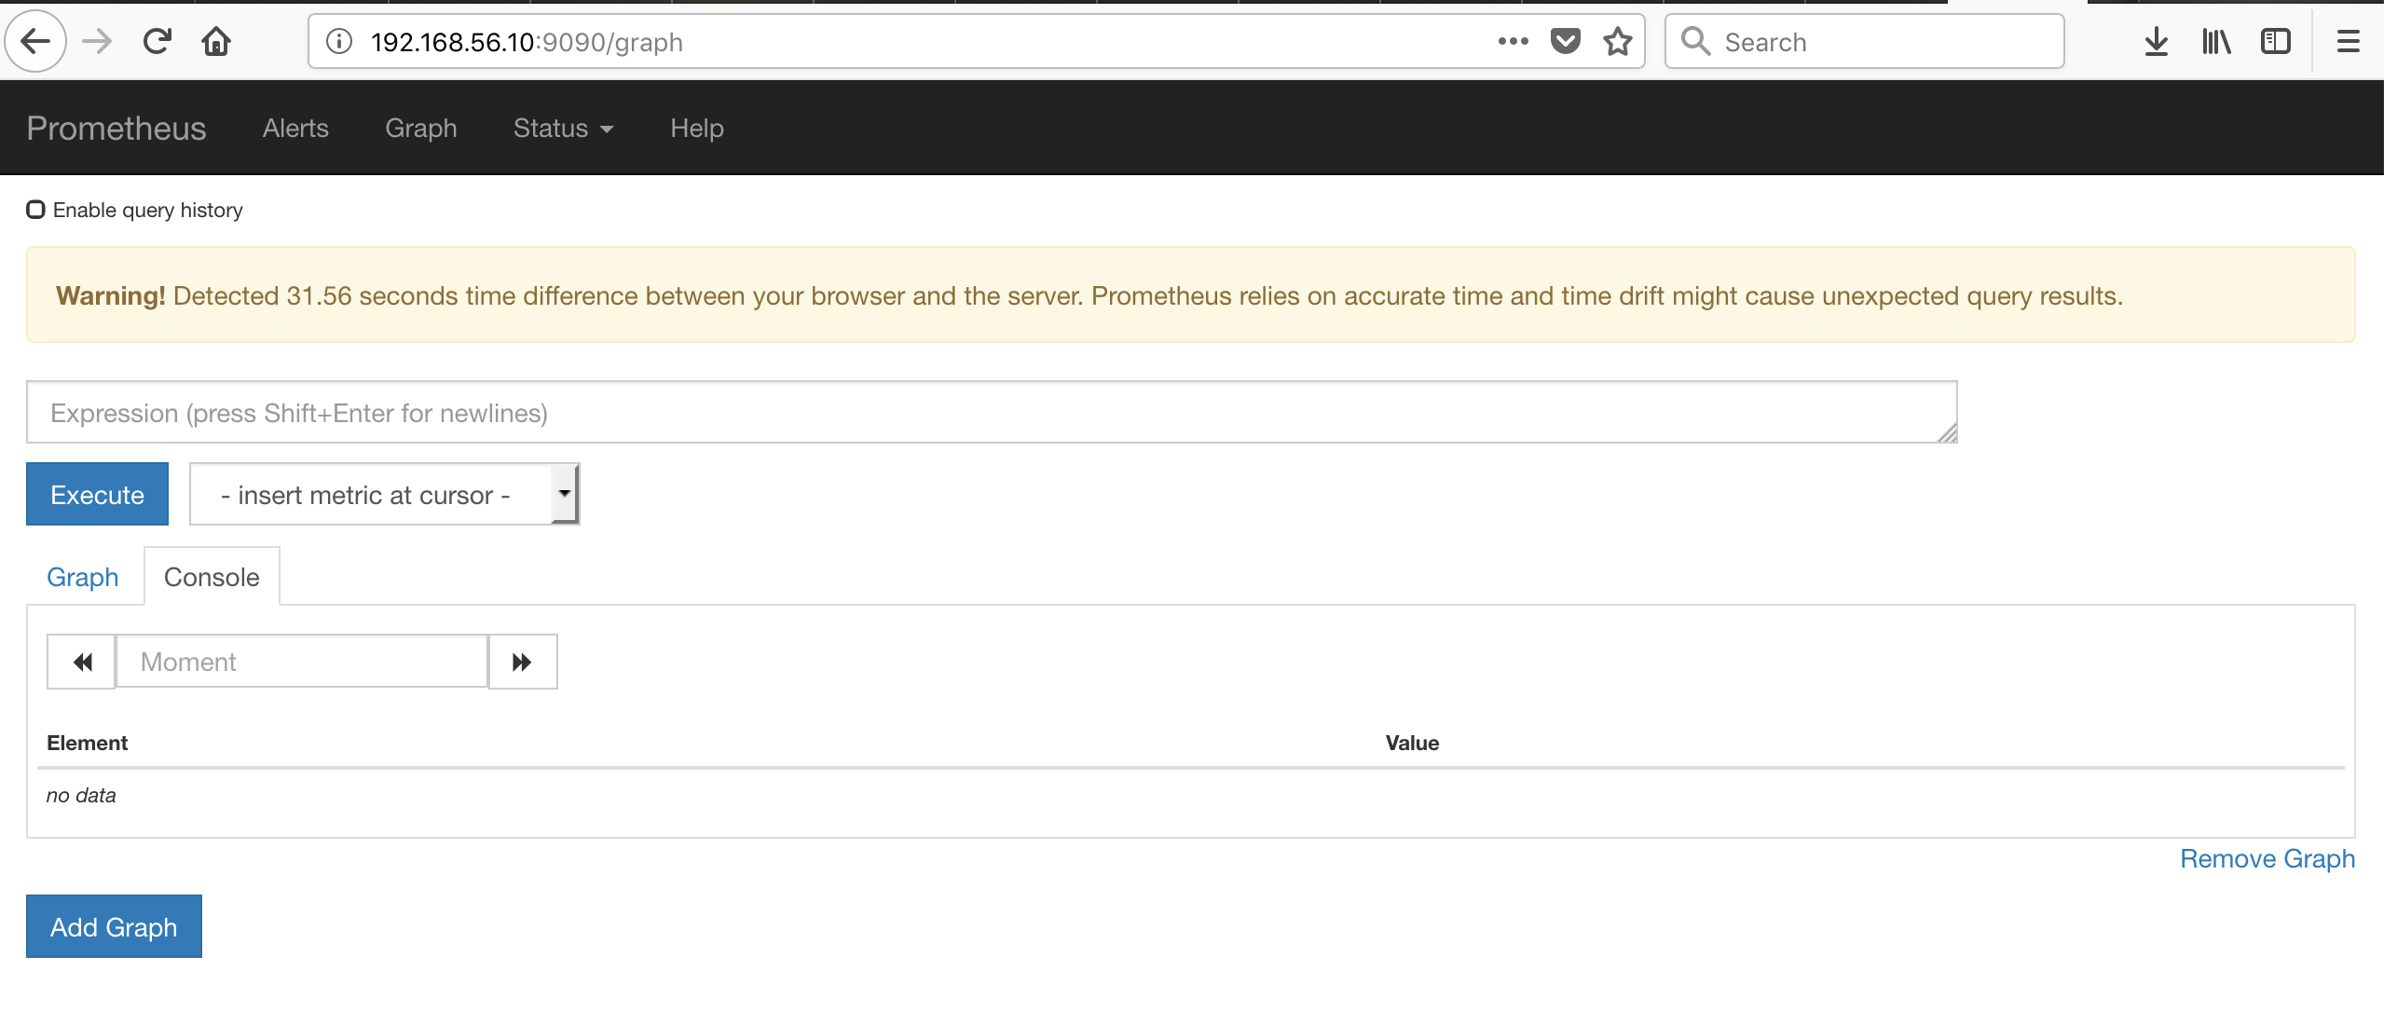Bookmark this page with the star icon
Viewport: 2384px width, 1025px height.
click(x=1616, y=40)
